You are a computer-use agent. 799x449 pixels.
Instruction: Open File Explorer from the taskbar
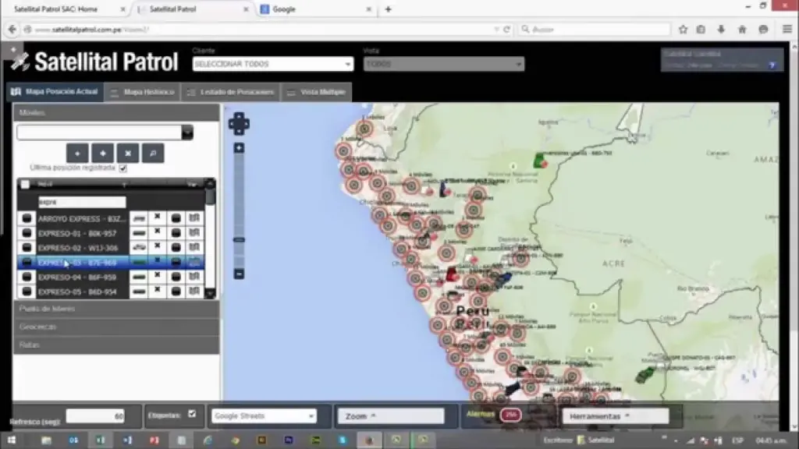point(46,440)
